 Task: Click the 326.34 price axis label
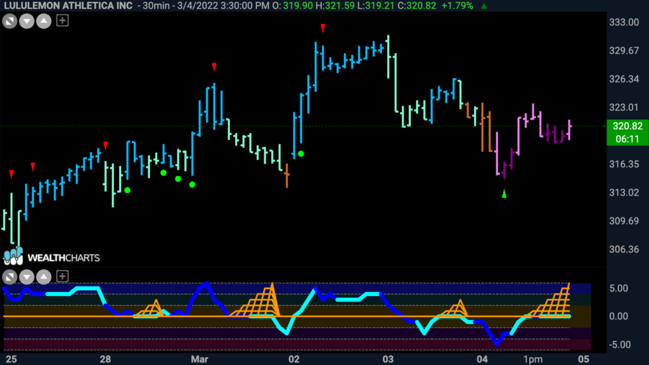pos(624,79)
